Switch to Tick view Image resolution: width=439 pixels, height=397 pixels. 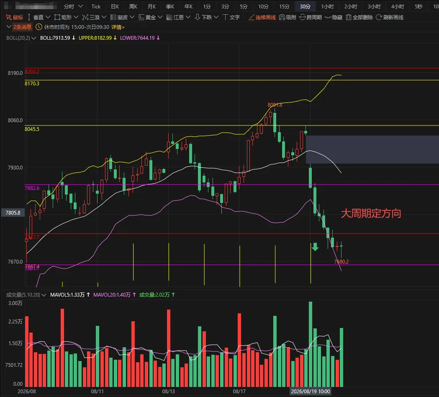pyautogui.click(x=96, y=6)
